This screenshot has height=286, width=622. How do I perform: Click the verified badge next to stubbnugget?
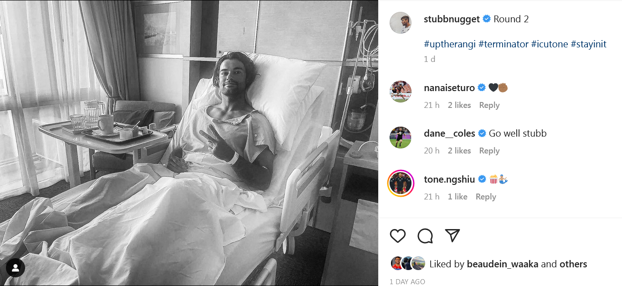[x=487, y=19]
